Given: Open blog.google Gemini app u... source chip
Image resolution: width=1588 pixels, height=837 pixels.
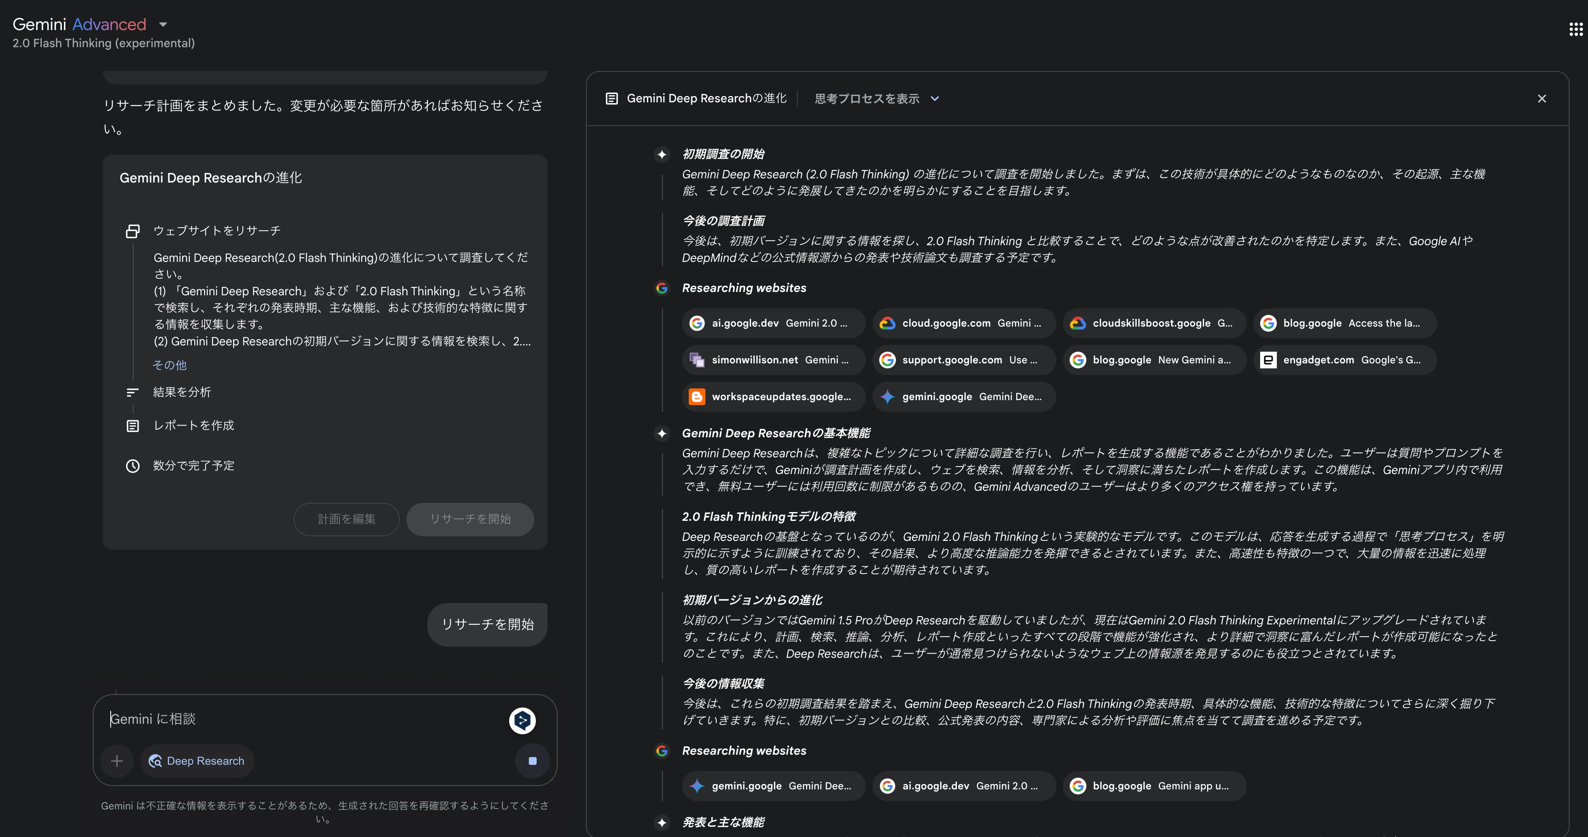Looking at the screenshot, I should (1154, 786).
